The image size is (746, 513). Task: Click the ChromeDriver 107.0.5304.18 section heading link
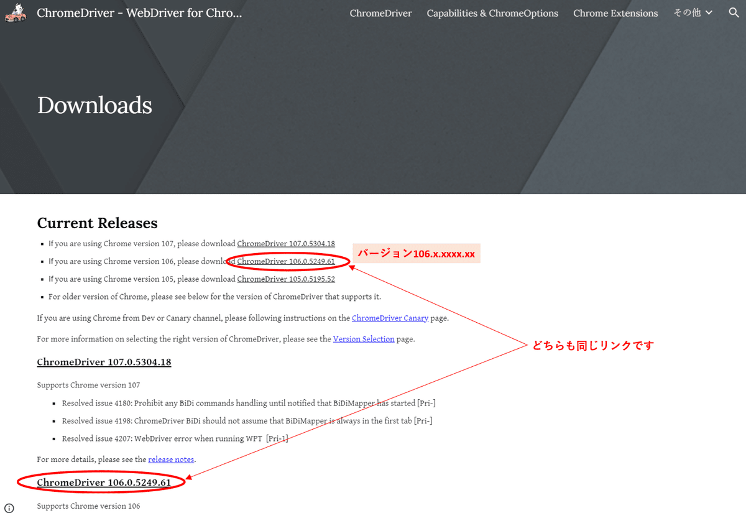tap(104, 362)
